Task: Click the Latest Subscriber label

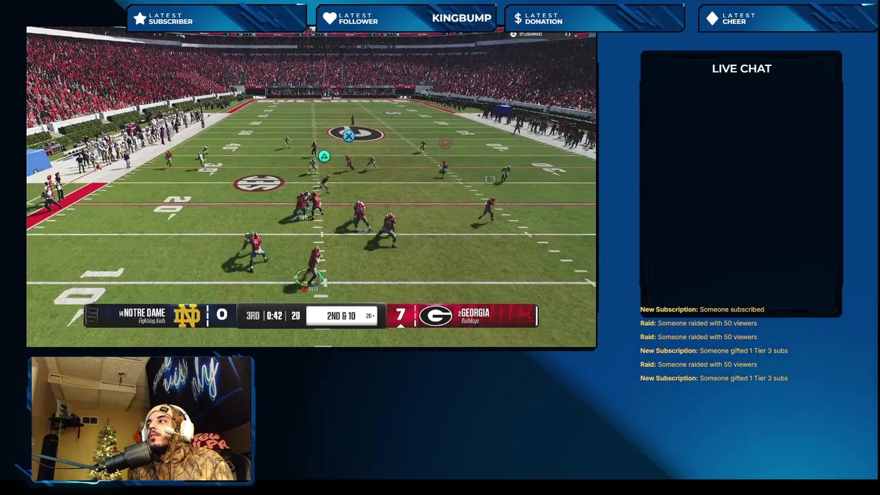Action: coord(170,19)
